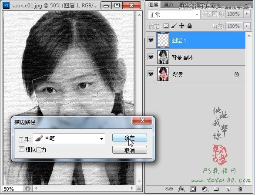The image size is (255, 195).
Task: Expand the 不透明度 opacity slider arrow
Action: coord(247,14)
